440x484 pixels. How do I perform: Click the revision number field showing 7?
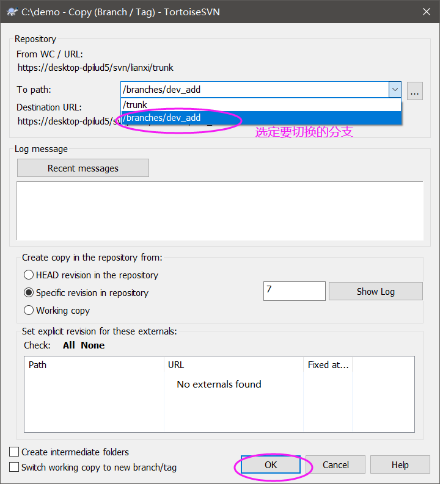[x=294, y=291]
